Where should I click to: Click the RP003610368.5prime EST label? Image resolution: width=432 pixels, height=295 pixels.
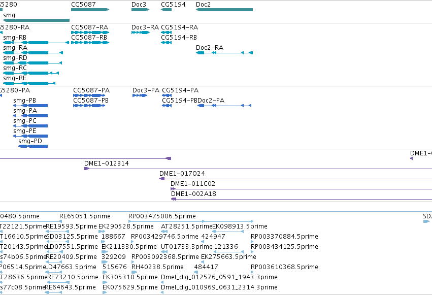coord(284,267)
